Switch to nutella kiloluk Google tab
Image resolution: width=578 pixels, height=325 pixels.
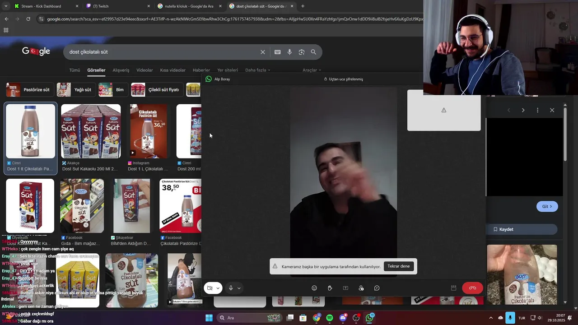(190, 6)
